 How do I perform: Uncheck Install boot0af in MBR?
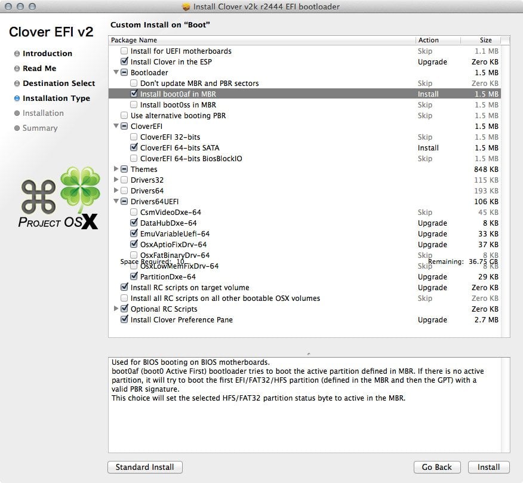[x=134, y=94]
